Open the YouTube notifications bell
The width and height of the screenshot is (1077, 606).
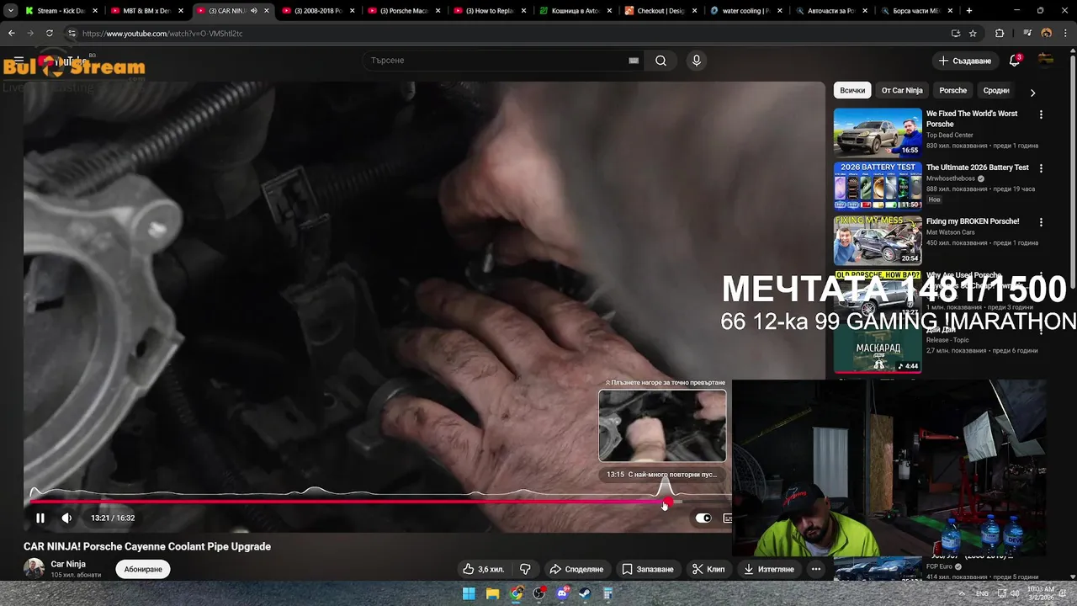(1015, 61)
